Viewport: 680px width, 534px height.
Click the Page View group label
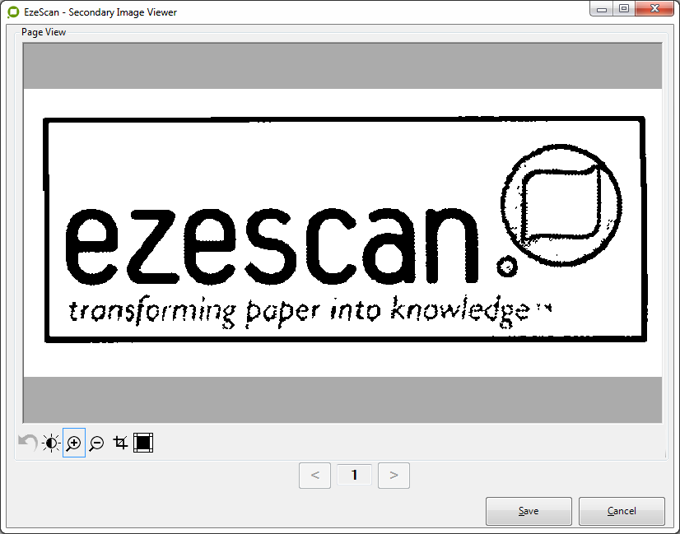[x=44, y=32]
